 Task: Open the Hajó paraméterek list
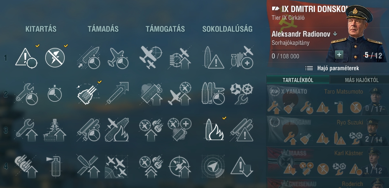pos(332,68)
